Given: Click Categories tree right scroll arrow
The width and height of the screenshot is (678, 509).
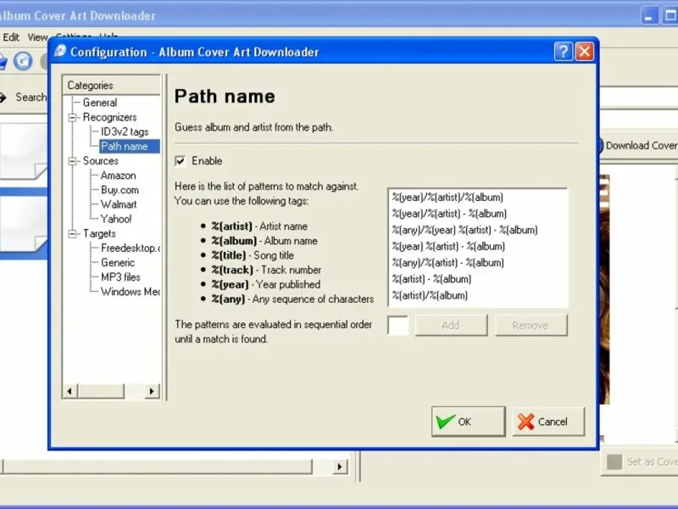Looking at the screenshot, I should pyautogui.click(x=152, y=391).
